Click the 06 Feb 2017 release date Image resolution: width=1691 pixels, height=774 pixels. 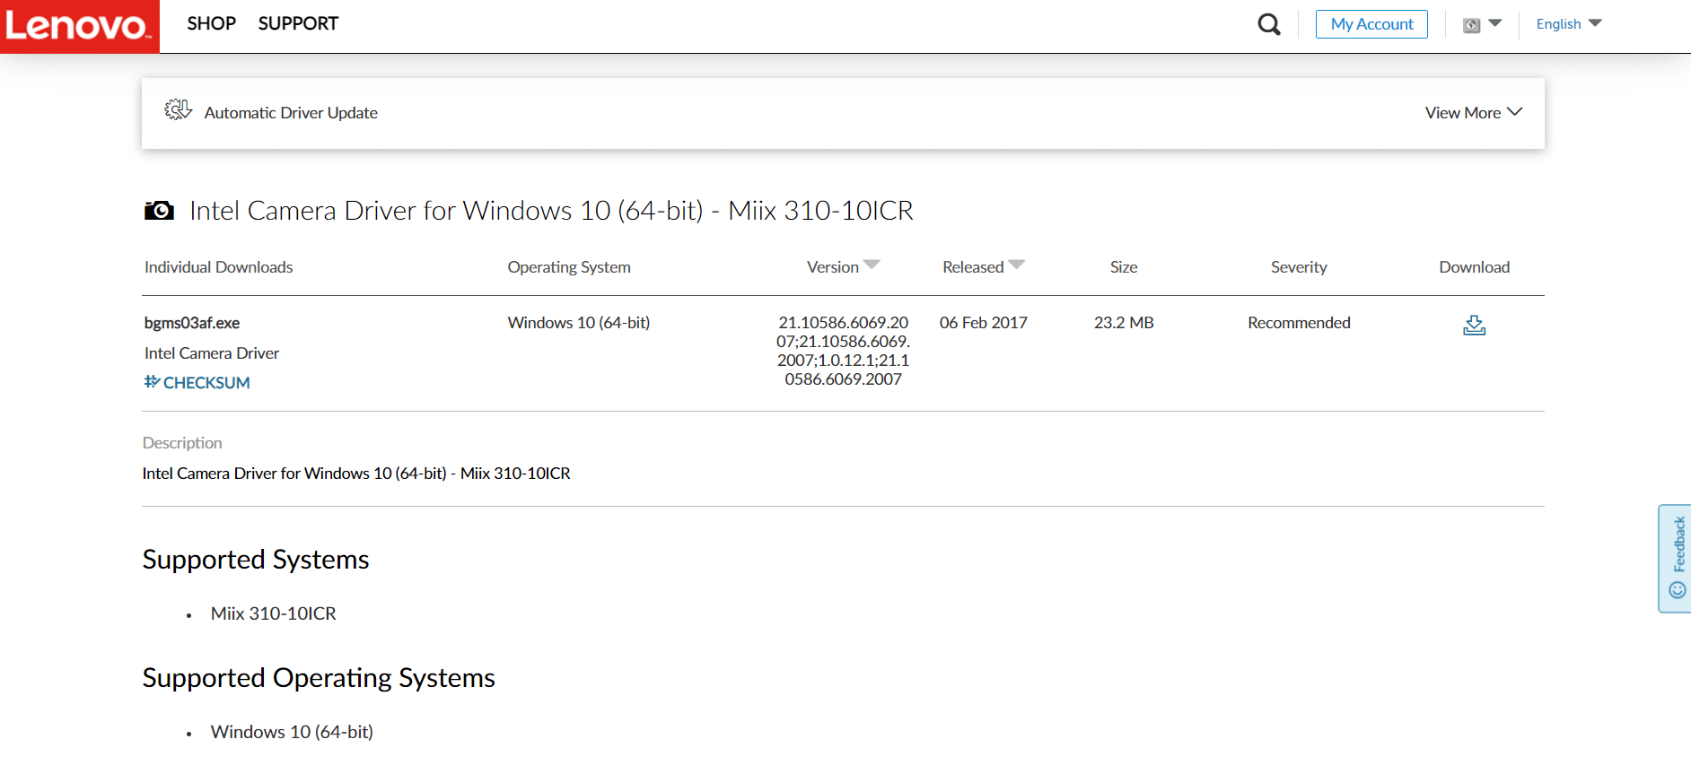(x=984, y=323)
